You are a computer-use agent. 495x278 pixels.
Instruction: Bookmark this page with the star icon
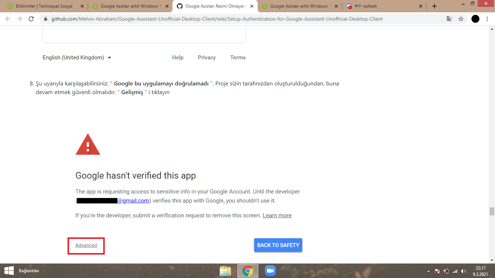[461, 19]
